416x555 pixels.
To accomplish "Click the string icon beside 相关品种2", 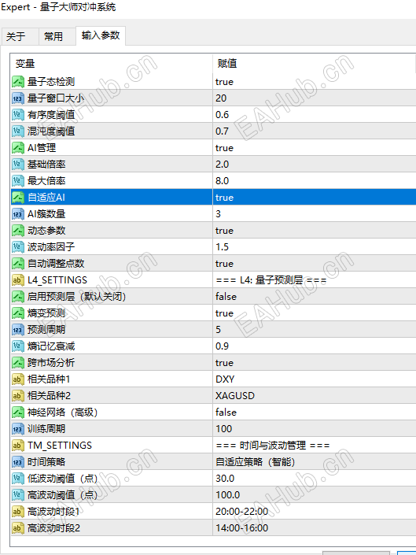I will point(17,396).
